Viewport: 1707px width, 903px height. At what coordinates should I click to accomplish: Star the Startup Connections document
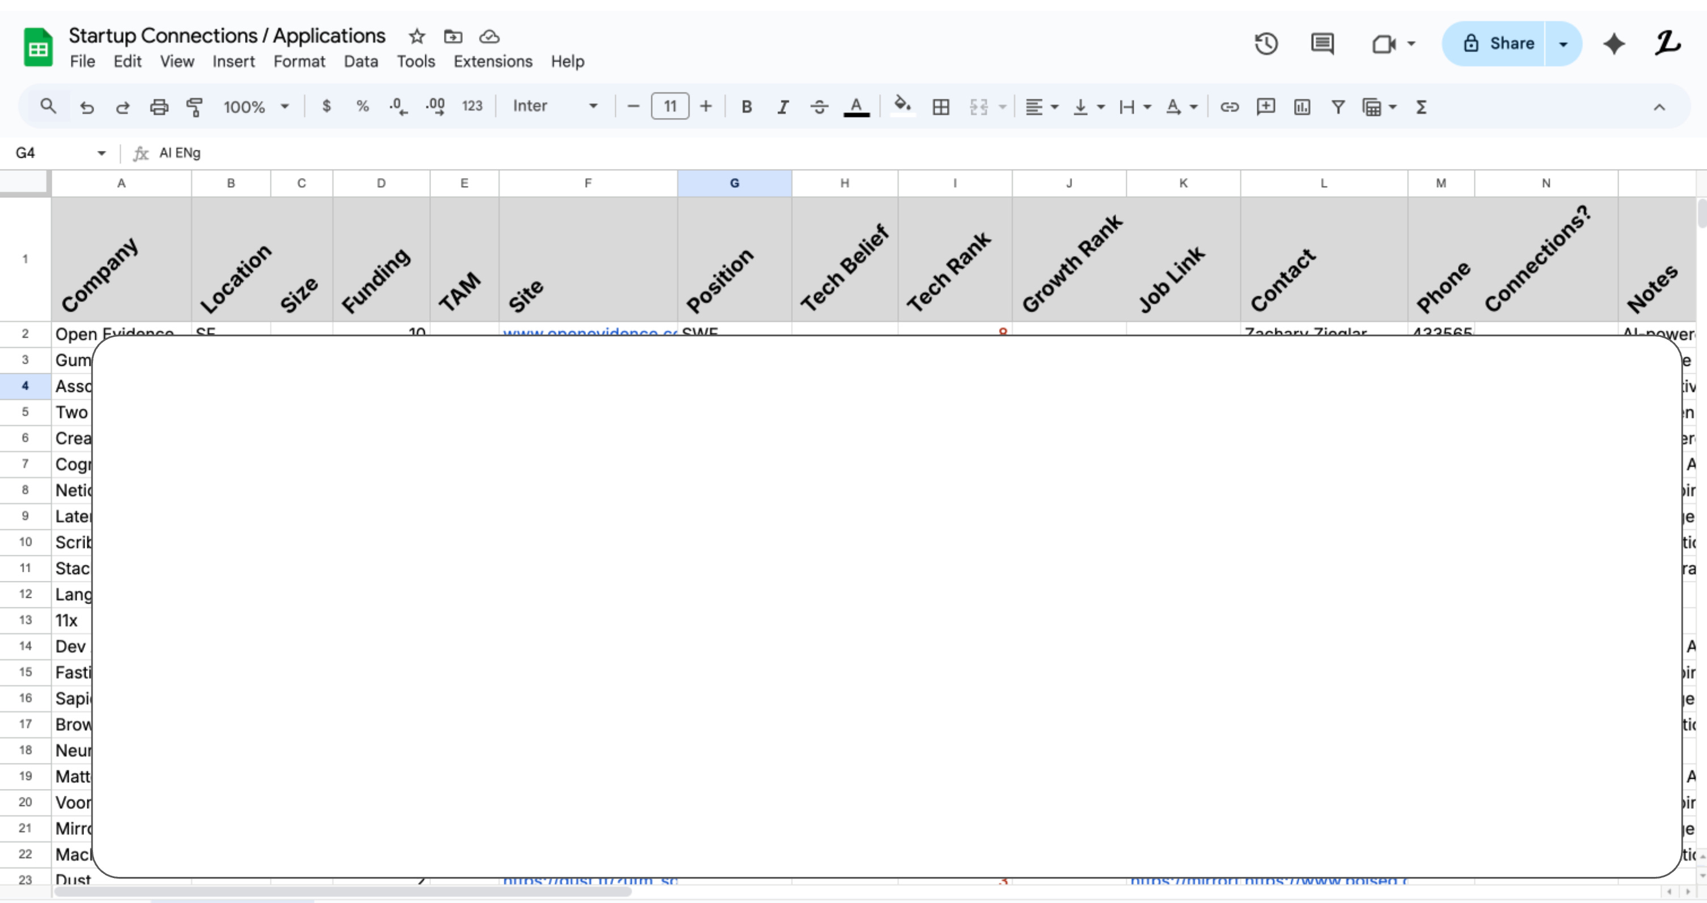pos(416,36)
